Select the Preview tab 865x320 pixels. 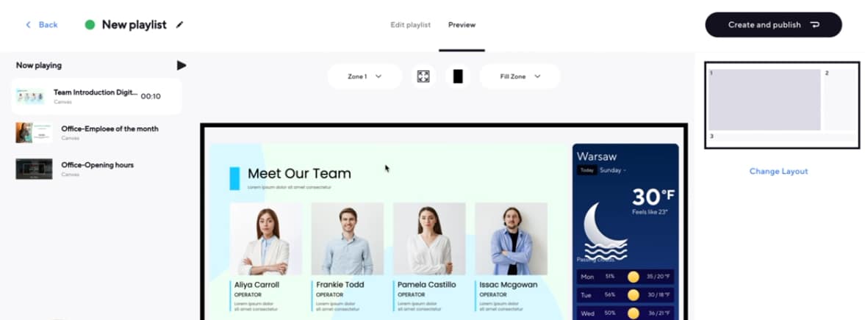pyautogui.click(x=462, y=25)
